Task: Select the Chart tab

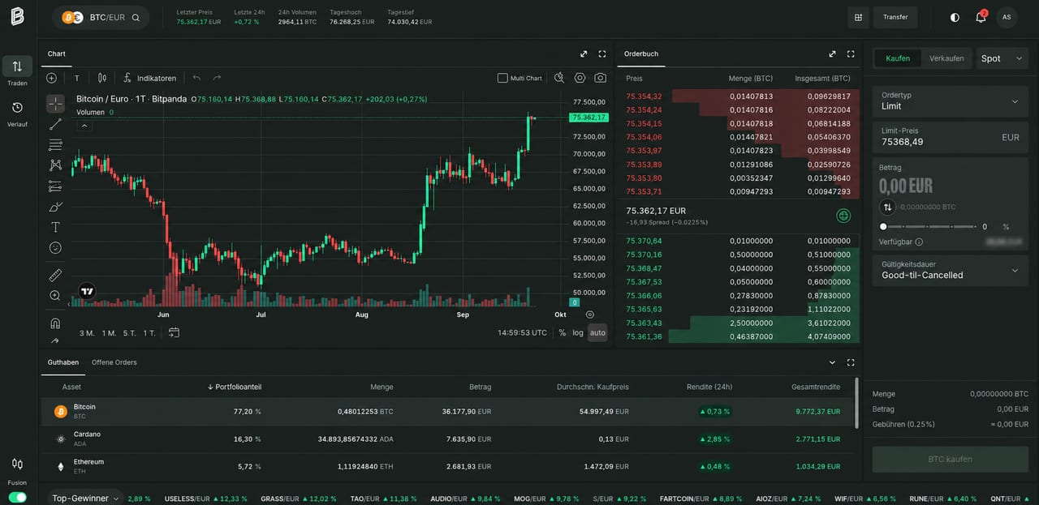Action: (x=56, y=53)
